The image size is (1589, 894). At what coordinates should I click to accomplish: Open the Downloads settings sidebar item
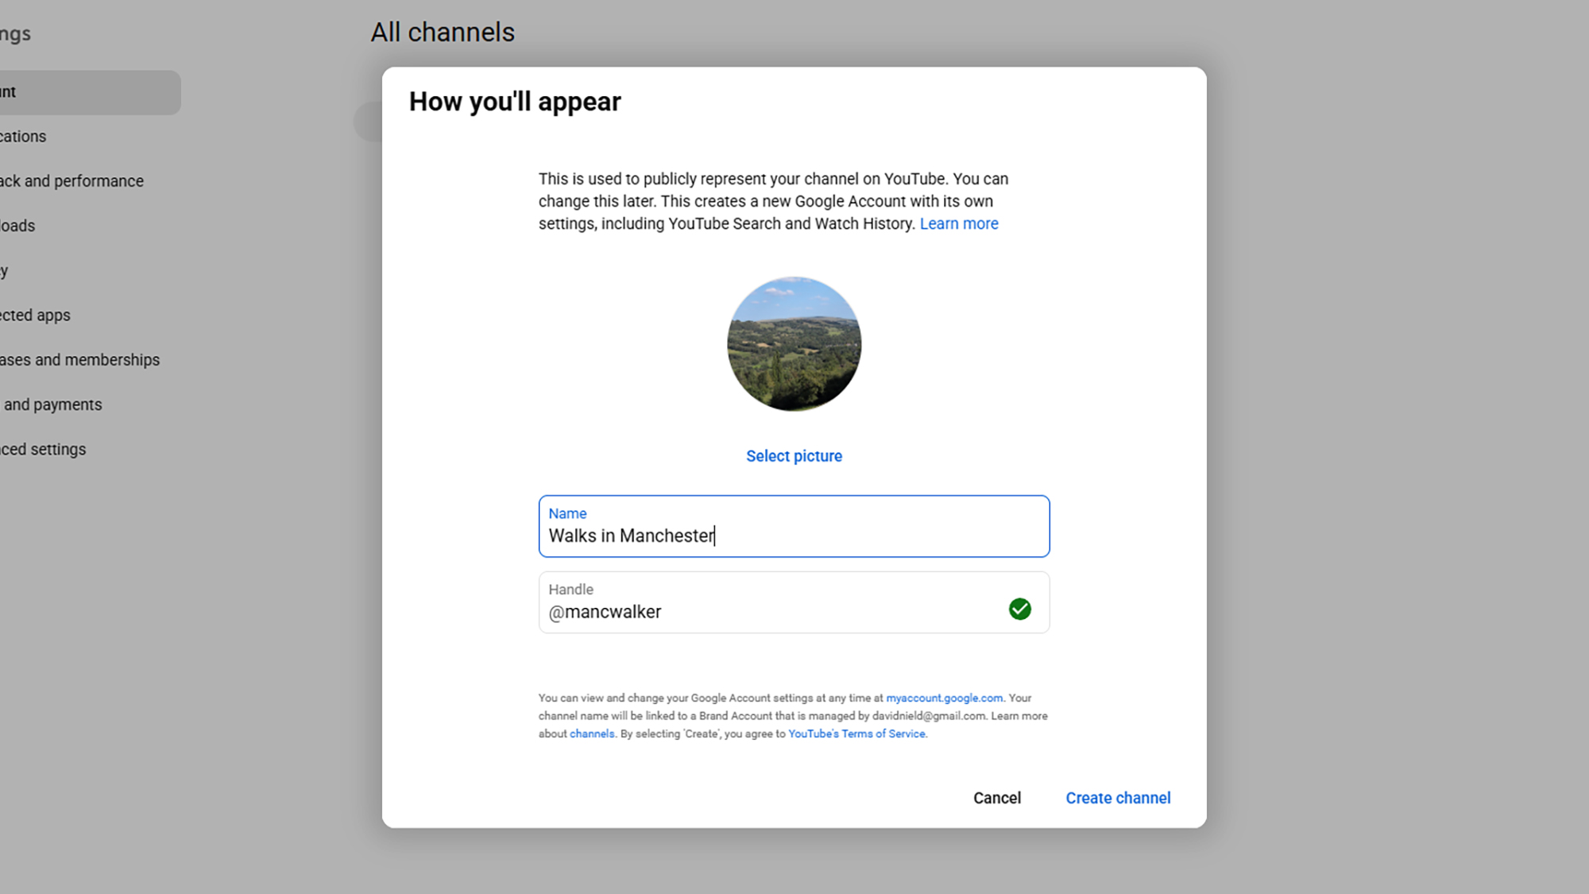click(17, 226)
